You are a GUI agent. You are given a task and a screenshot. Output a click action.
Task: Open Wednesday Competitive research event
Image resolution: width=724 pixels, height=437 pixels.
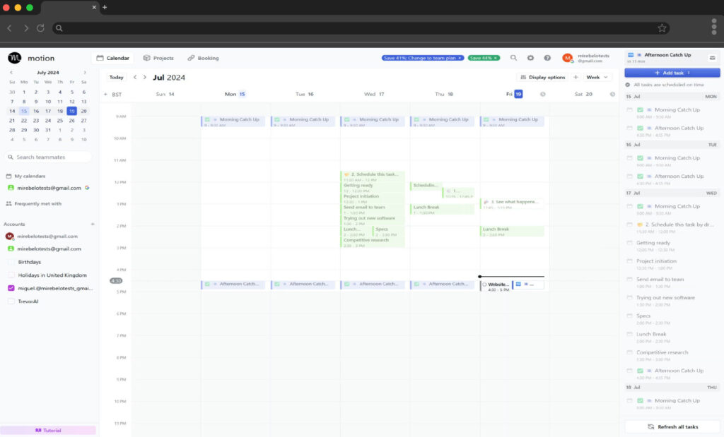point(373,242)
